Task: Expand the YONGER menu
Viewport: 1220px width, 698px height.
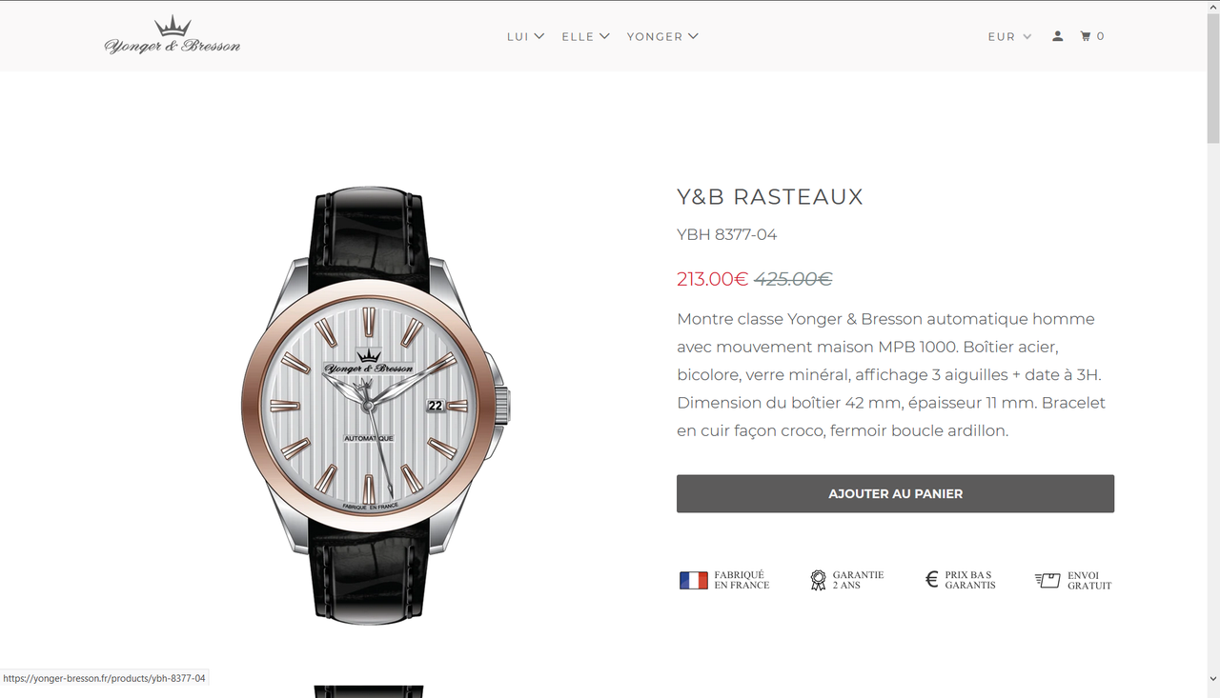Action: 663,36
